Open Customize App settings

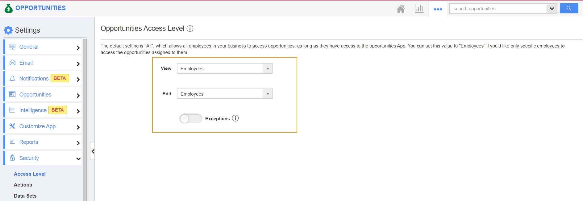pos(43,126)
